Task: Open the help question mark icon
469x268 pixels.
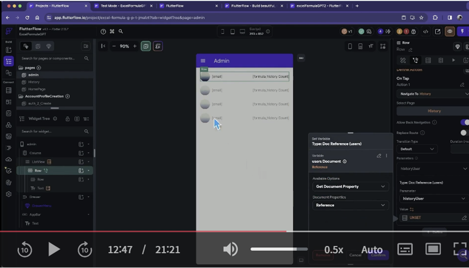Action: (103, 31)
